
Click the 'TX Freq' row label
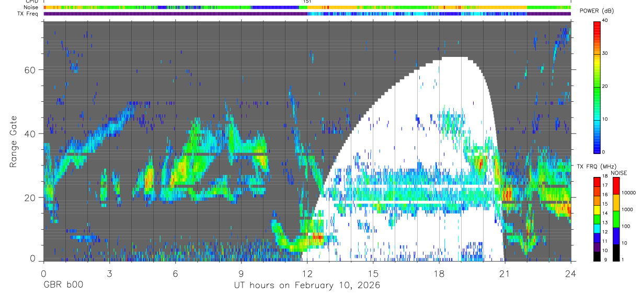click(x=28, y=14)
